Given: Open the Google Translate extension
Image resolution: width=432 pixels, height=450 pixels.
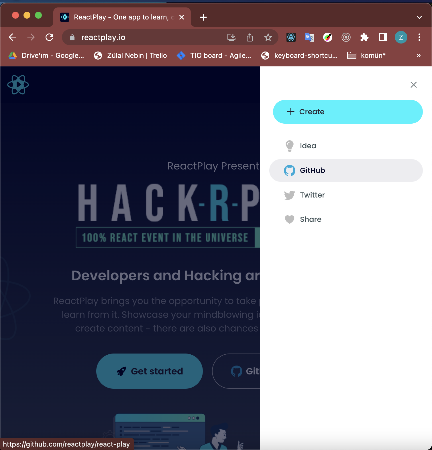Looking at the screenshot, I should coord(309,37).
